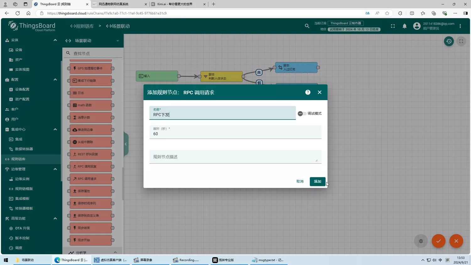Viewport: 471px width, 265px height.
Task: Toggle fullscreen icon in top header
Action: point(392,26)
